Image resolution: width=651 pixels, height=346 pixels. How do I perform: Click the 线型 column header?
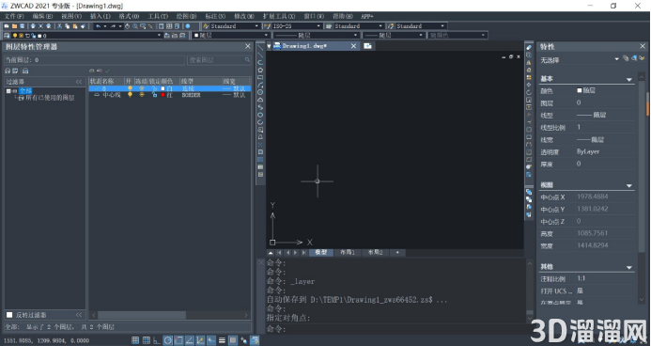coord(200,82)
